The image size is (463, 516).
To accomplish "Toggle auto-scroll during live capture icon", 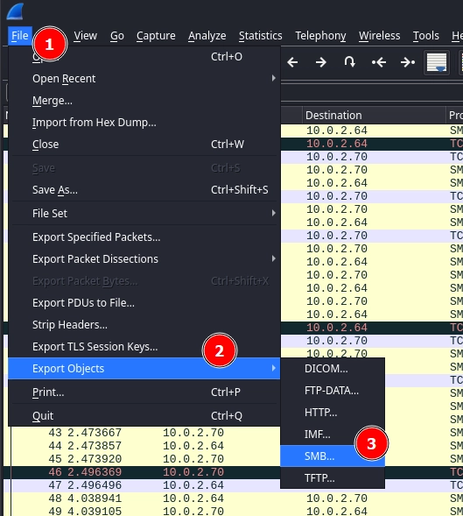I will point(437,62).
